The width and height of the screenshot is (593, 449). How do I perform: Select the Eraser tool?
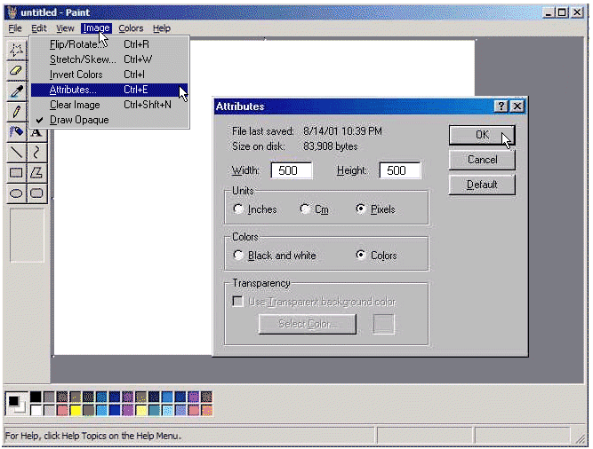pyautogui.click(x=16, y=70)
